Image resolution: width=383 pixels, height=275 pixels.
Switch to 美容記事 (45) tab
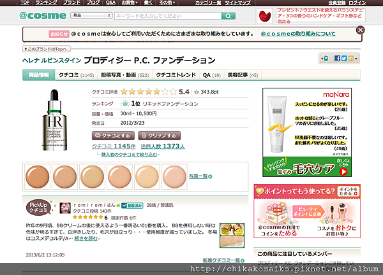243,75
